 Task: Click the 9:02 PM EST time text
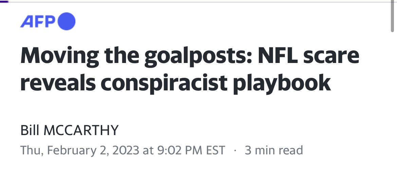point(191,150)
